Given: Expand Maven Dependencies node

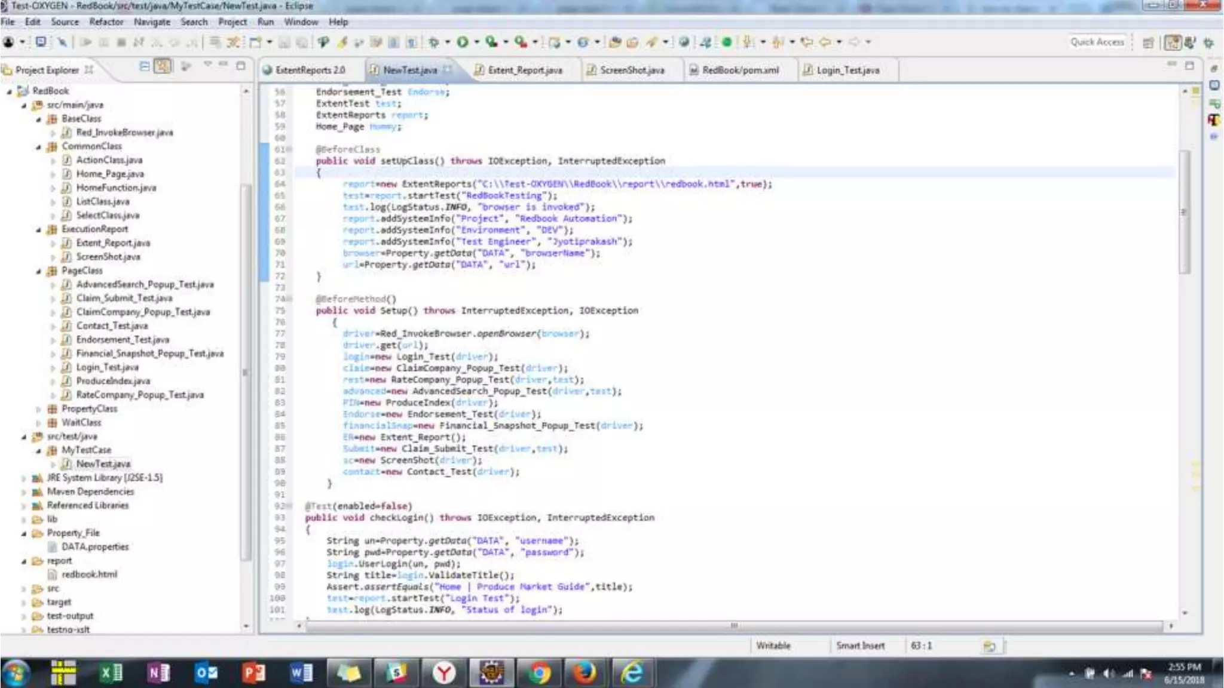Looking at the screenshot, I should pos(24,492).
